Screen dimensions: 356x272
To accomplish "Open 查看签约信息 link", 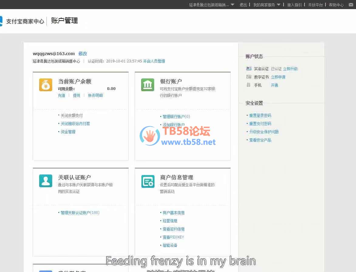I will click(x=174, y=229).
